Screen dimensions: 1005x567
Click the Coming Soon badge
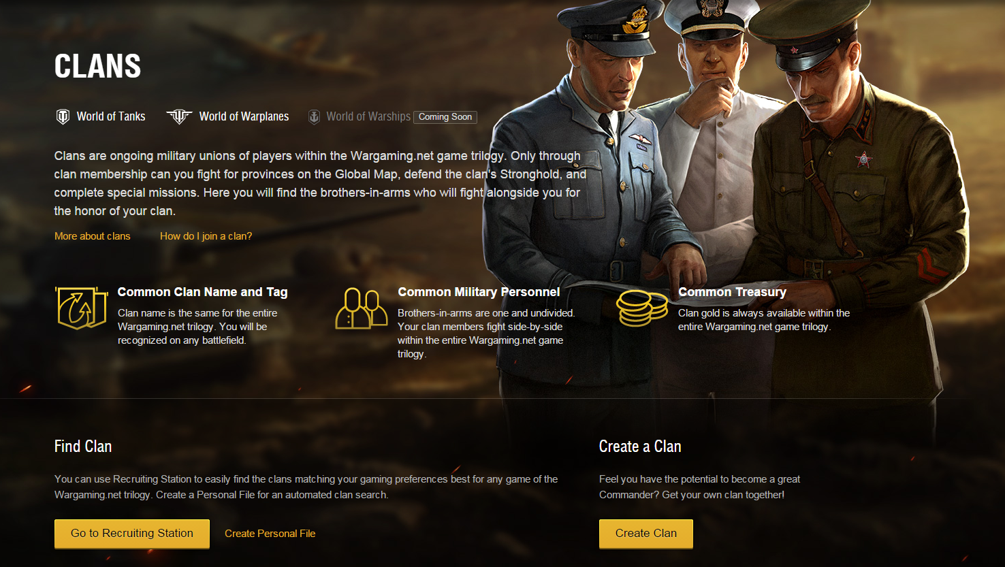tap(445, 117)
